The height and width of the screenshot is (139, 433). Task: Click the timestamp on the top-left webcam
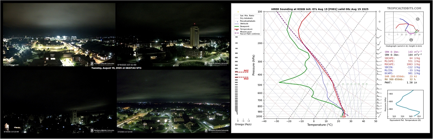point(11,65)
